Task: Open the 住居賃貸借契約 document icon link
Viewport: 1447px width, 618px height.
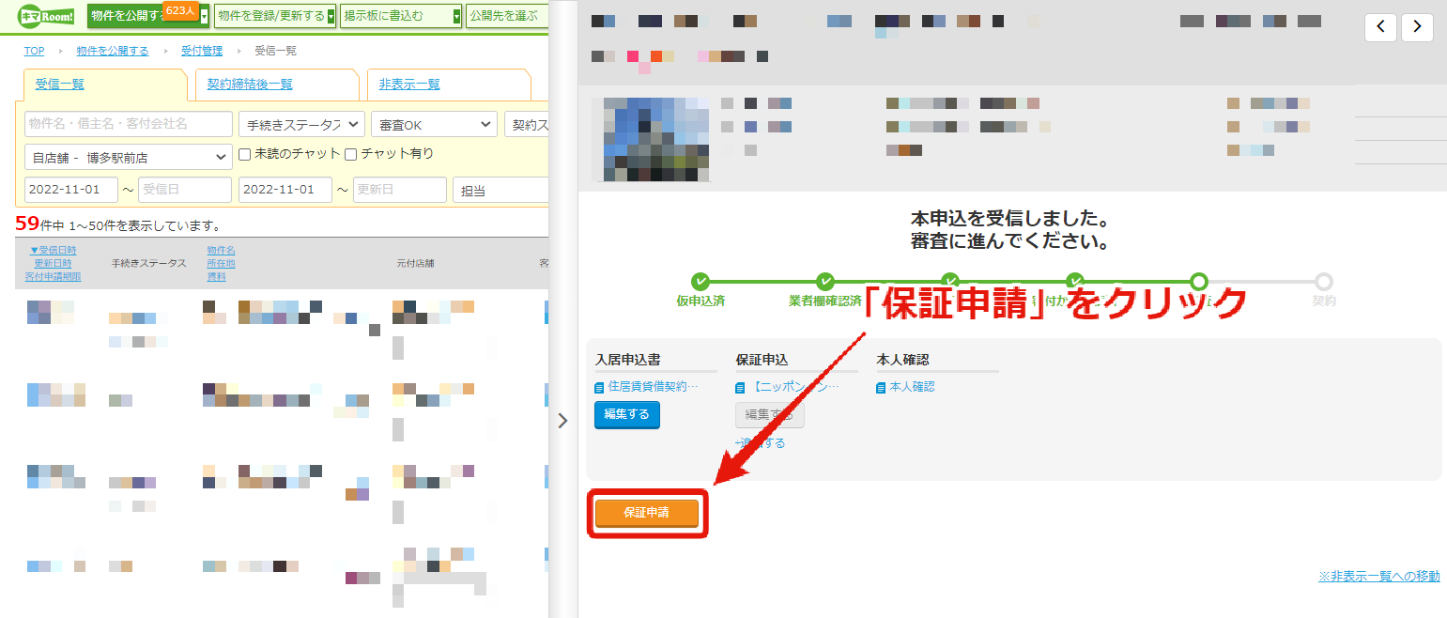Action: point(599,387)
